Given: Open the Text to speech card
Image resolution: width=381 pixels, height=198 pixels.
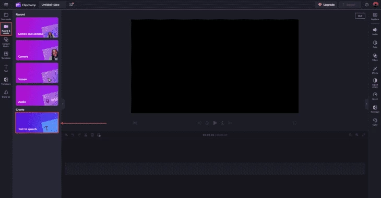Looking at the screenshot, I should (x=37, y=123).
